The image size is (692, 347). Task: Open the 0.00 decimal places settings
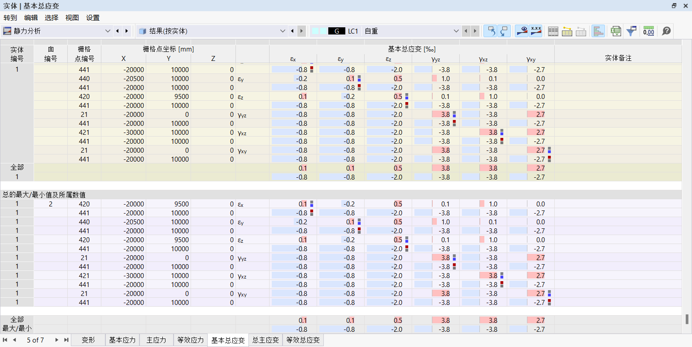[648, 31]
